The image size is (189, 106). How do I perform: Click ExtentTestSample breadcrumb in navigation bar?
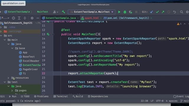point(17,12)
